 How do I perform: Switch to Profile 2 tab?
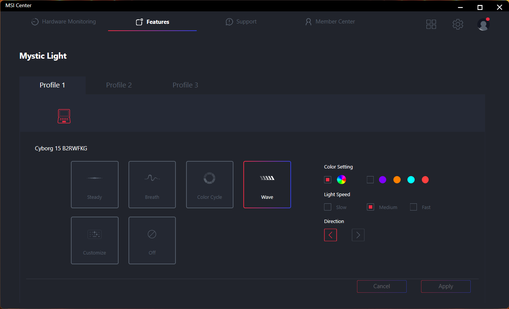coord(119,85)
